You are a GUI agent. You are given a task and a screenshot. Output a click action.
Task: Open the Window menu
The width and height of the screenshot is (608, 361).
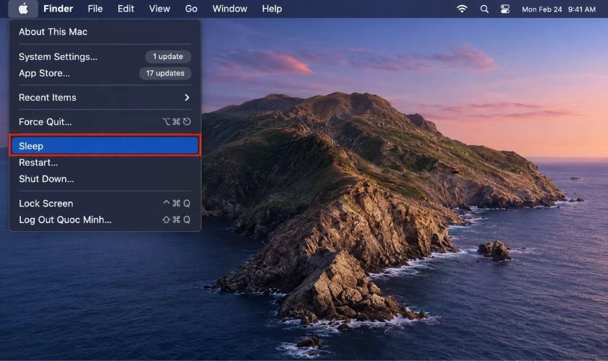pos(229,9)
